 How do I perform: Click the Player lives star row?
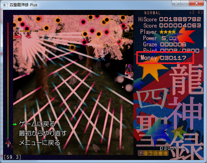tap(168, 32)
